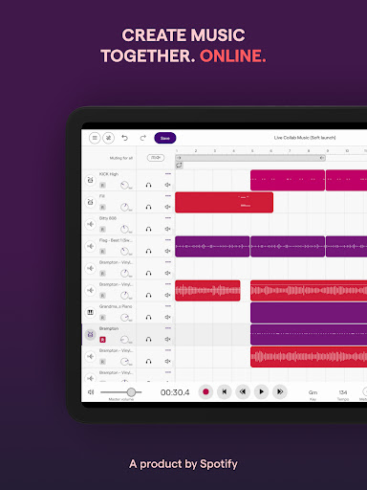
Task: Solo the Fill track with headphones
Action: pyautogui.click(x=148, y=207)
